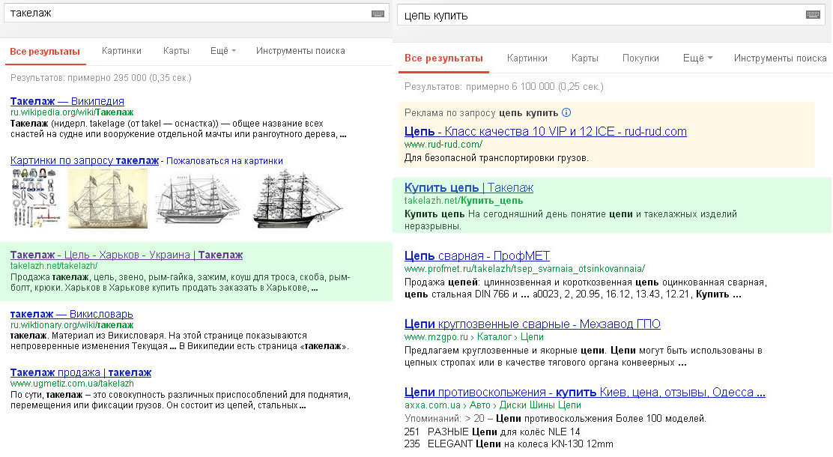The height and width of the screenshot is (457, 833).
Task: Select the Карты tab in the right results
Action: pyautogui.click(x=584, y=58)
